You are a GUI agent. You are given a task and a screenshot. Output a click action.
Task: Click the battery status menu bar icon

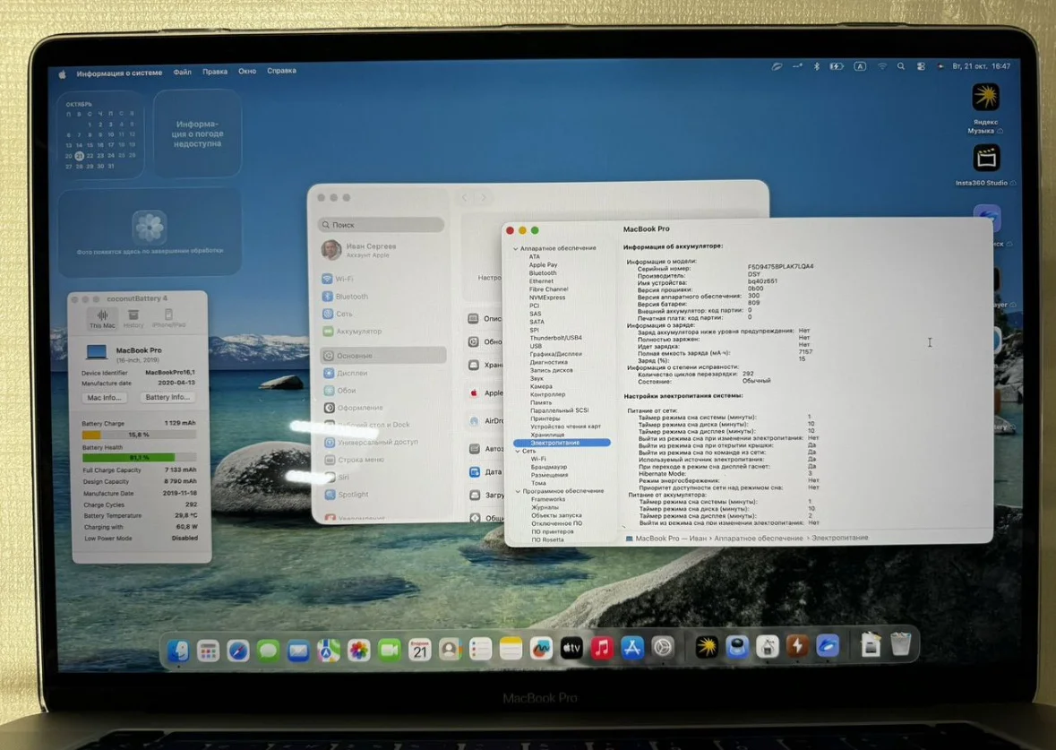click(837, 66)
